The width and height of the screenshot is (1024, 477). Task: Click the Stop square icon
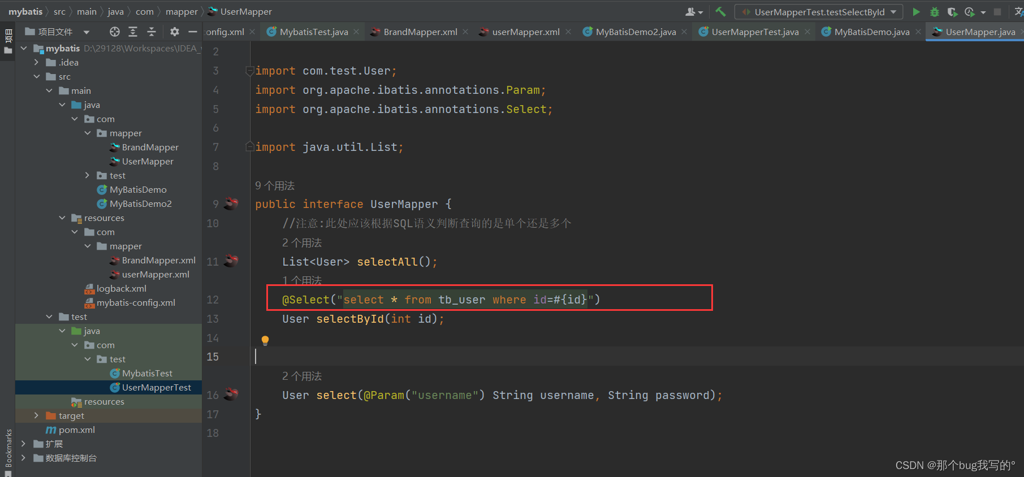pyautogui.click(x=997, y=12)
